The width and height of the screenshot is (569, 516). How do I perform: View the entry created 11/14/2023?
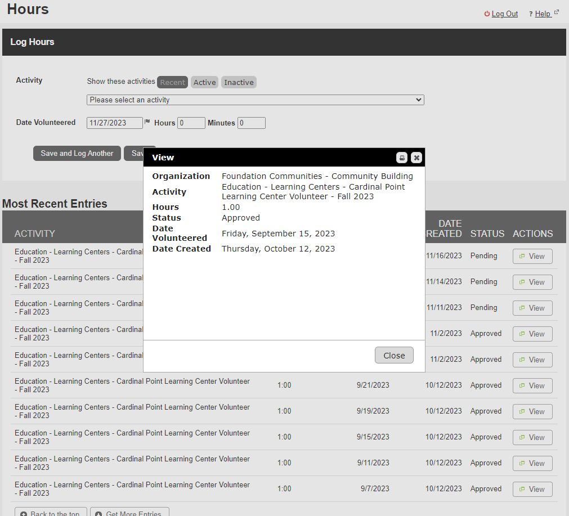point(532,282)
